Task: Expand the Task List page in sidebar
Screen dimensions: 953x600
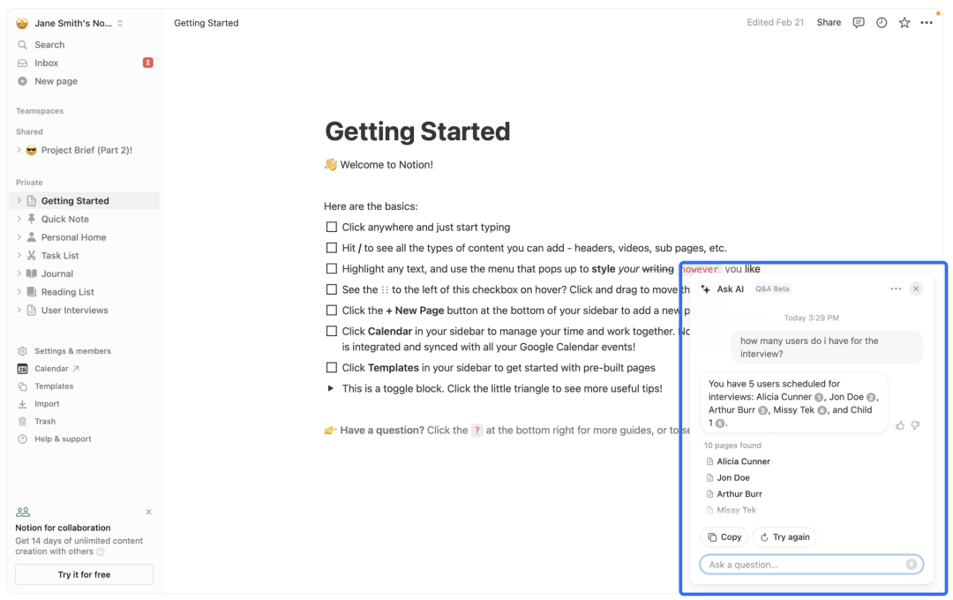Action: (x=19, y=255)
